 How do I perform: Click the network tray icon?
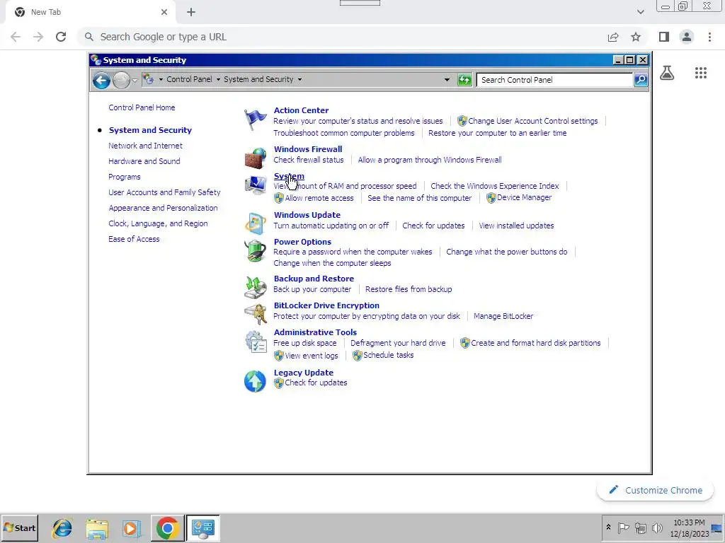[640, 527]
